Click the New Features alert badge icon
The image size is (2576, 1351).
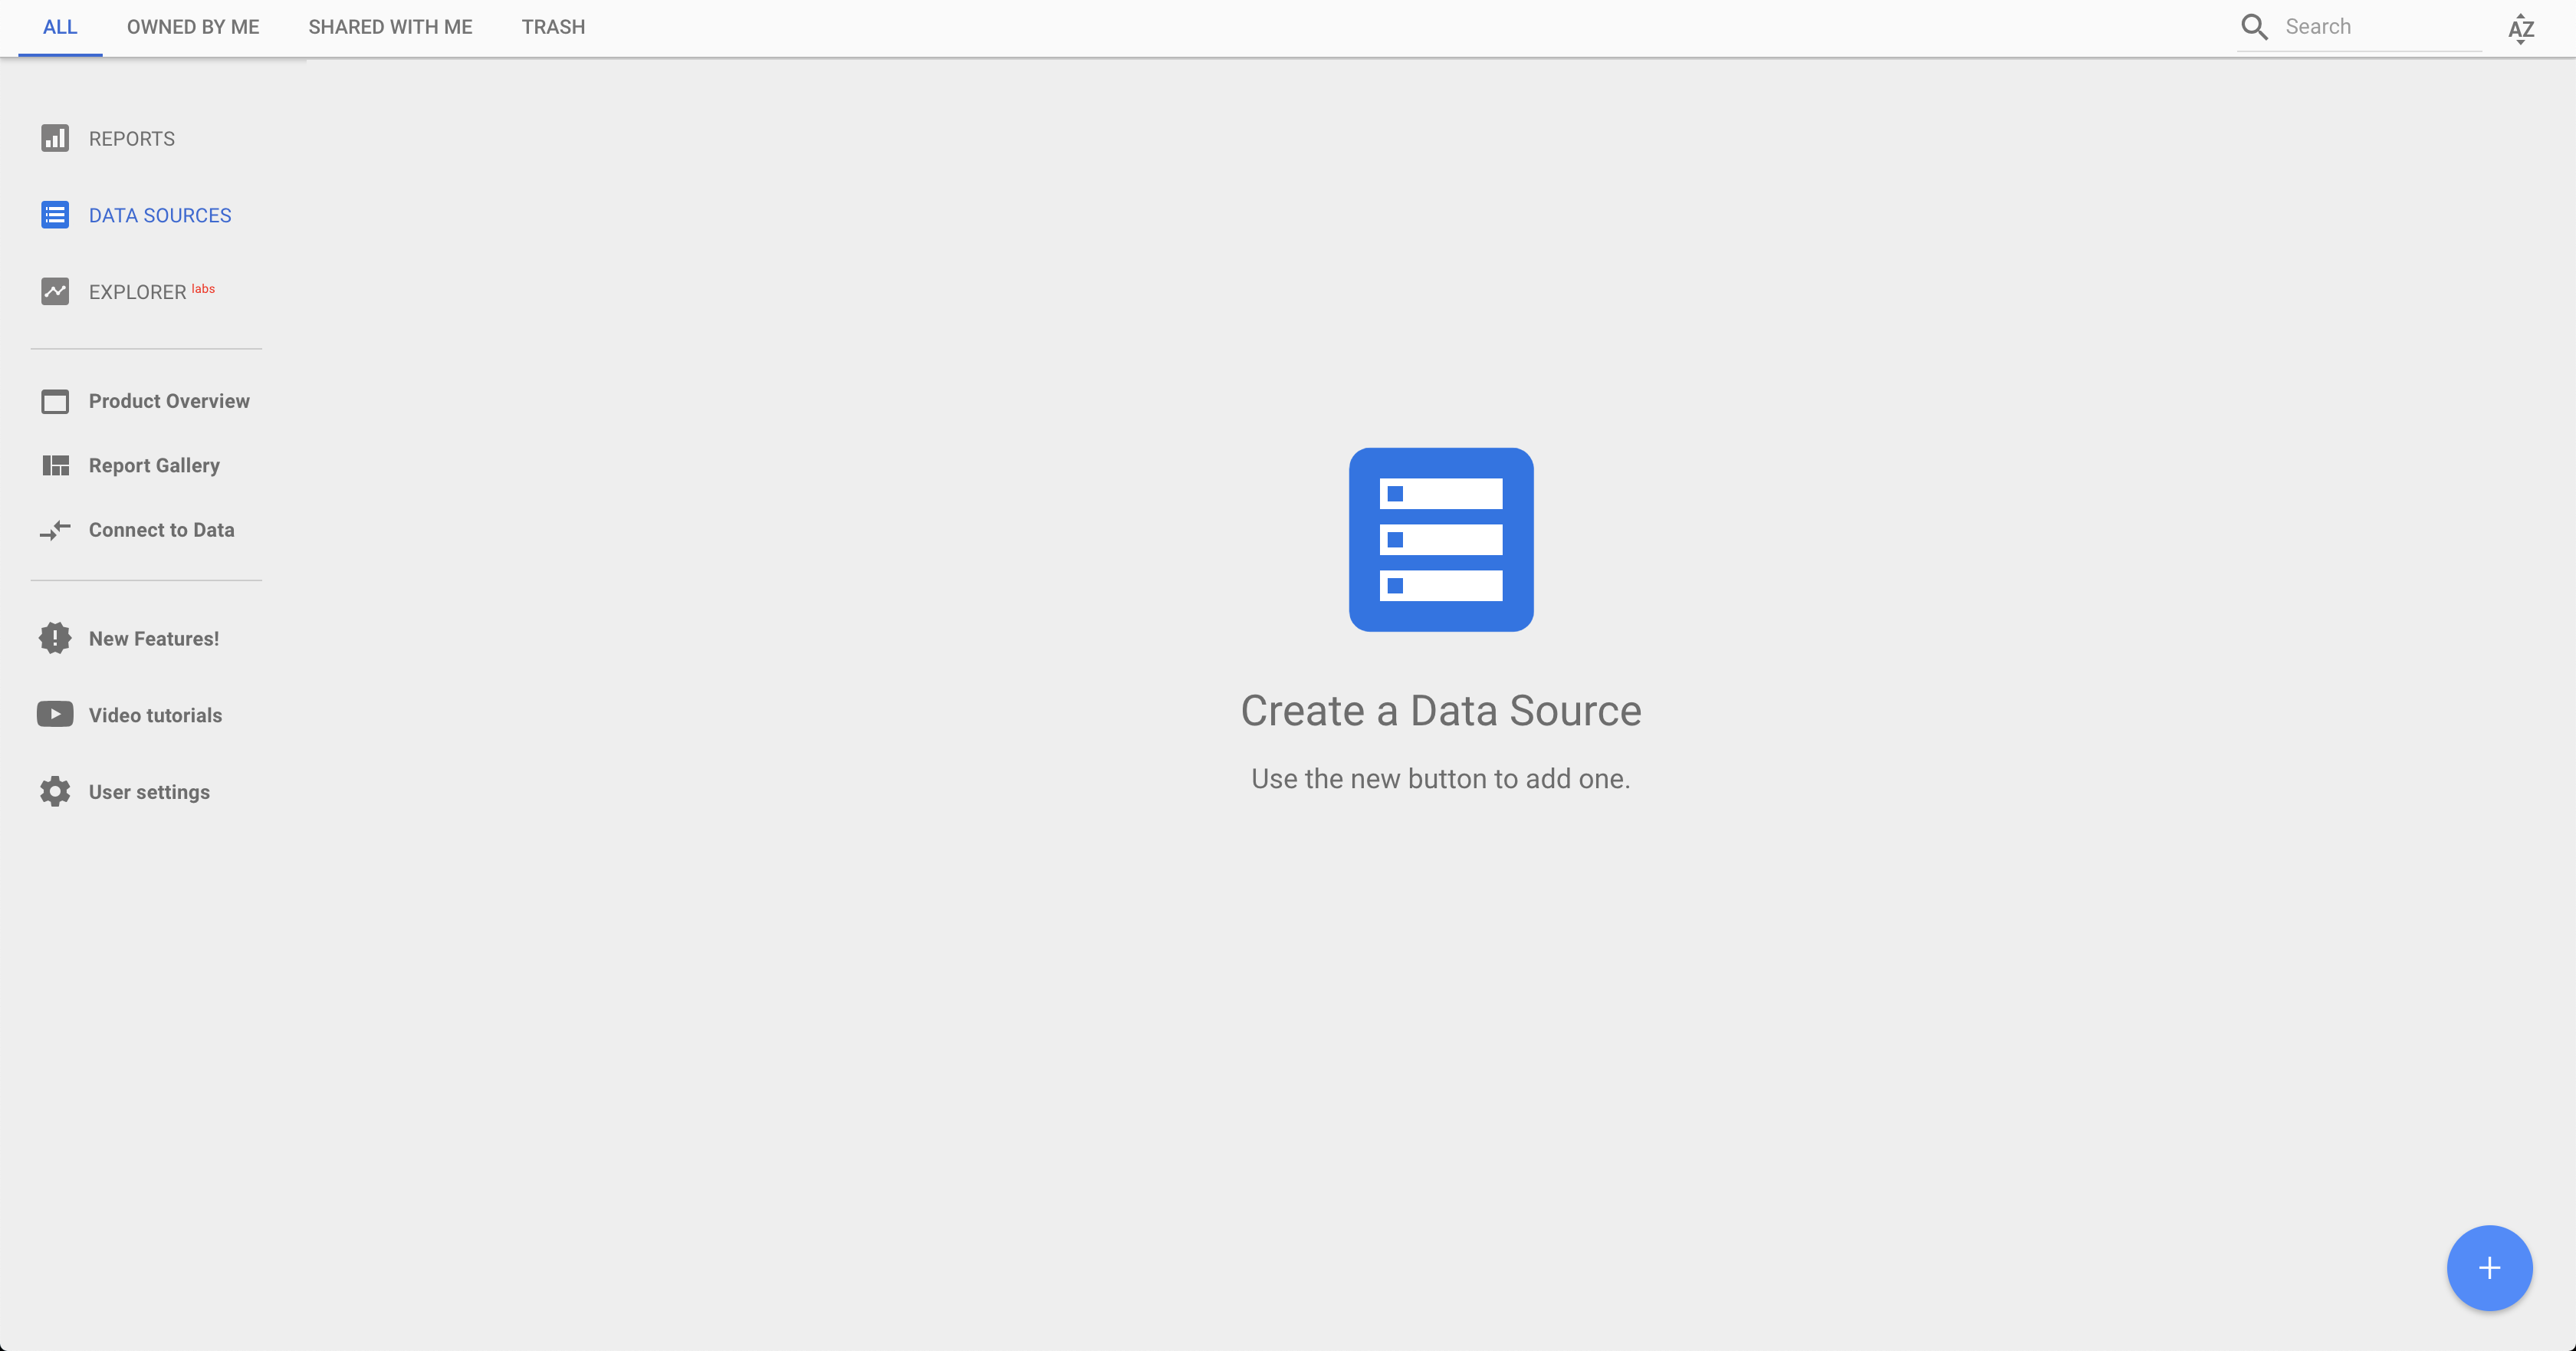[x=55, y=638]
